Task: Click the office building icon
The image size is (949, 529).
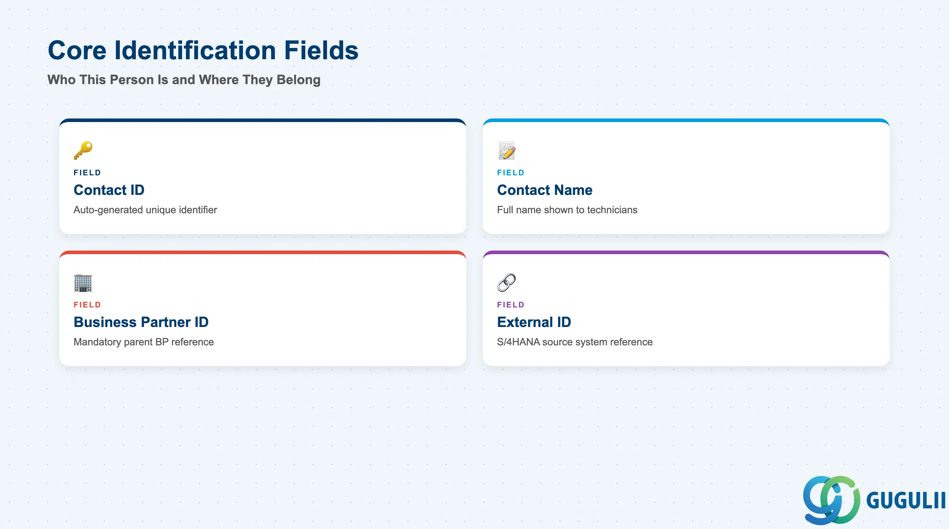Action: [x=83, y=283]
